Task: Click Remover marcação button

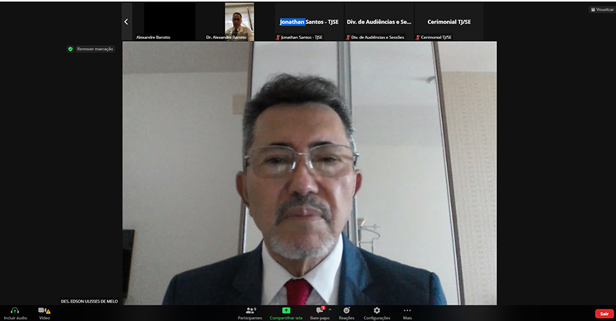Action: pyautogui.click(x=94, y=49)
